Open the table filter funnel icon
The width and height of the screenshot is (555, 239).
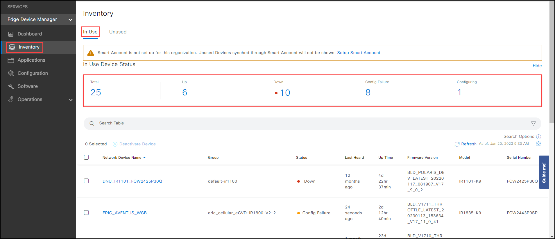click(533, 124)
